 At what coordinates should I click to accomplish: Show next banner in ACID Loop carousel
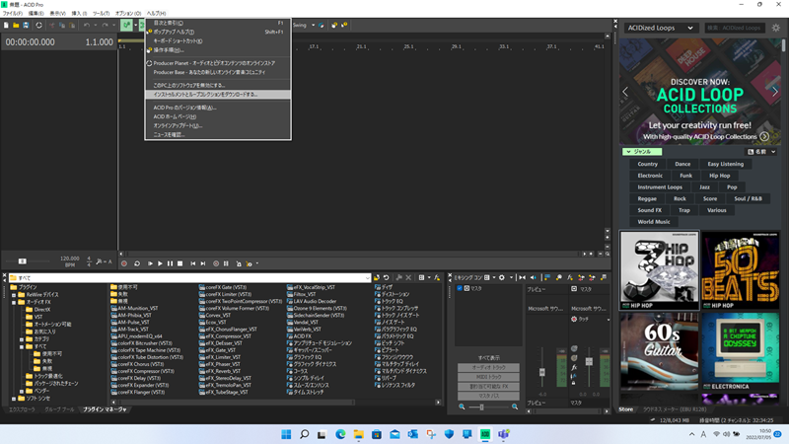click(x=775, y=92)
